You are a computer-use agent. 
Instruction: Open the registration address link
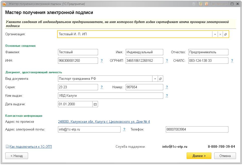(x=104, y=122)
